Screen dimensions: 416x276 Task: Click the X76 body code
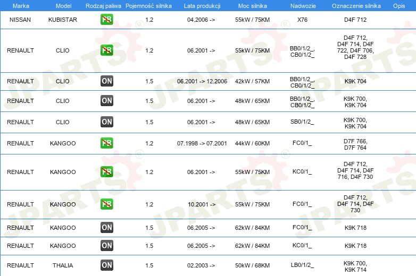[x=302, y=20]
